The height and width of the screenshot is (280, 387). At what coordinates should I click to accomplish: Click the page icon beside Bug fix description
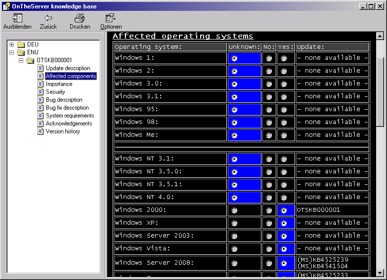(41, 108)
